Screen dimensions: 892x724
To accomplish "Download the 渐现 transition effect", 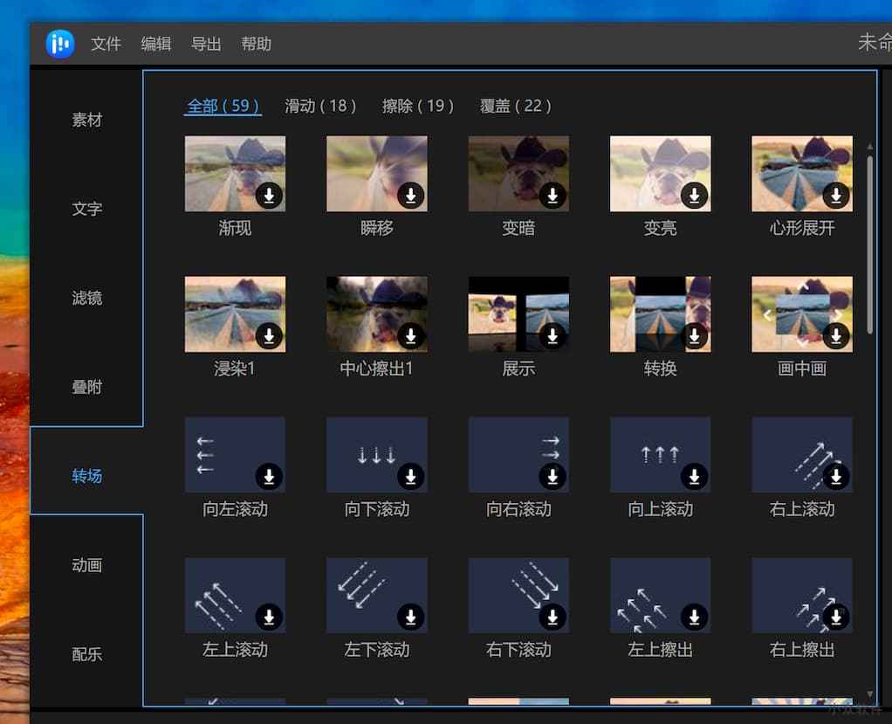I will pos(269,196).
